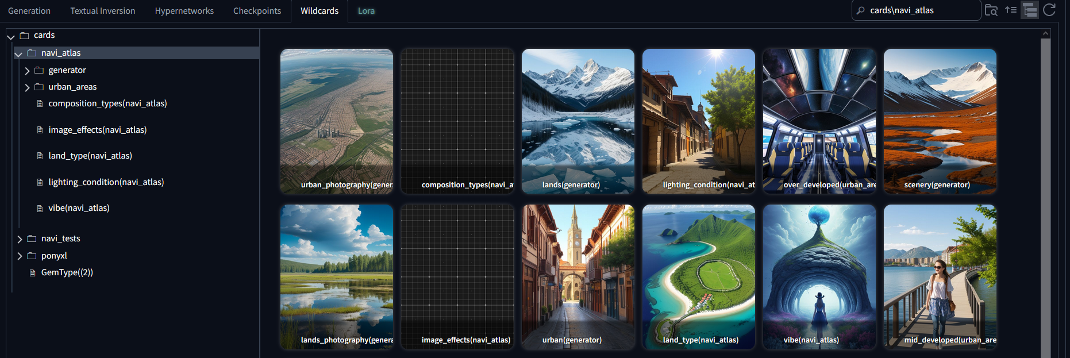Screen dimensions: 1070x358
Task: Expand the navi_tests folder
Action: [20, 239]
